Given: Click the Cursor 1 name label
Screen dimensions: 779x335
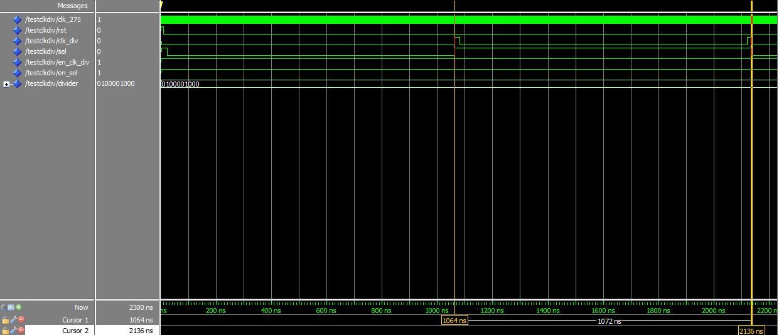Looking at the screenshot, I should click(x=75, y=320).
